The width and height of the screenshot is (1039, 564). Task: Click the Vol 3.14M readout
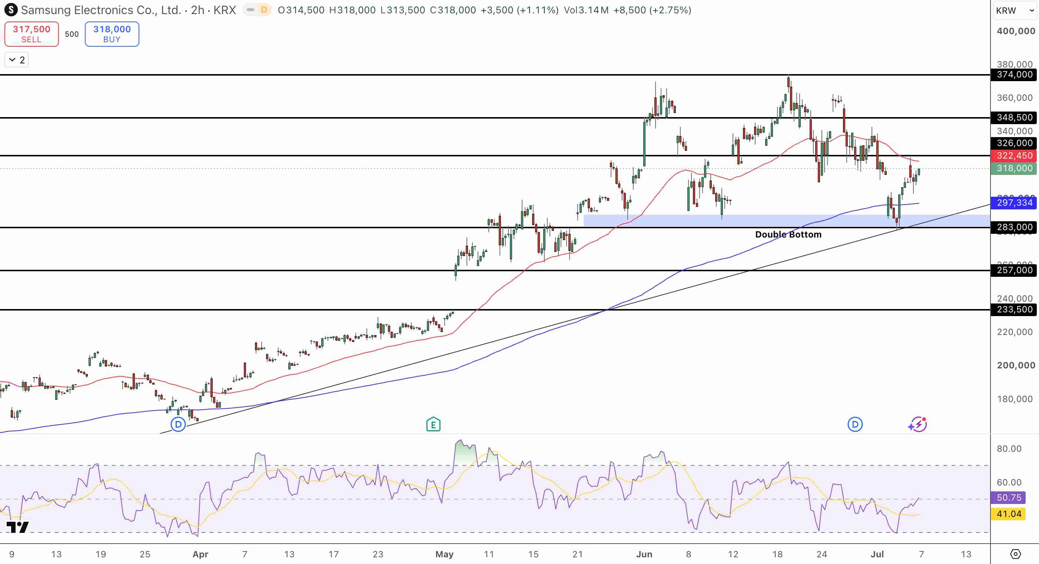click(x=586, y=10)
